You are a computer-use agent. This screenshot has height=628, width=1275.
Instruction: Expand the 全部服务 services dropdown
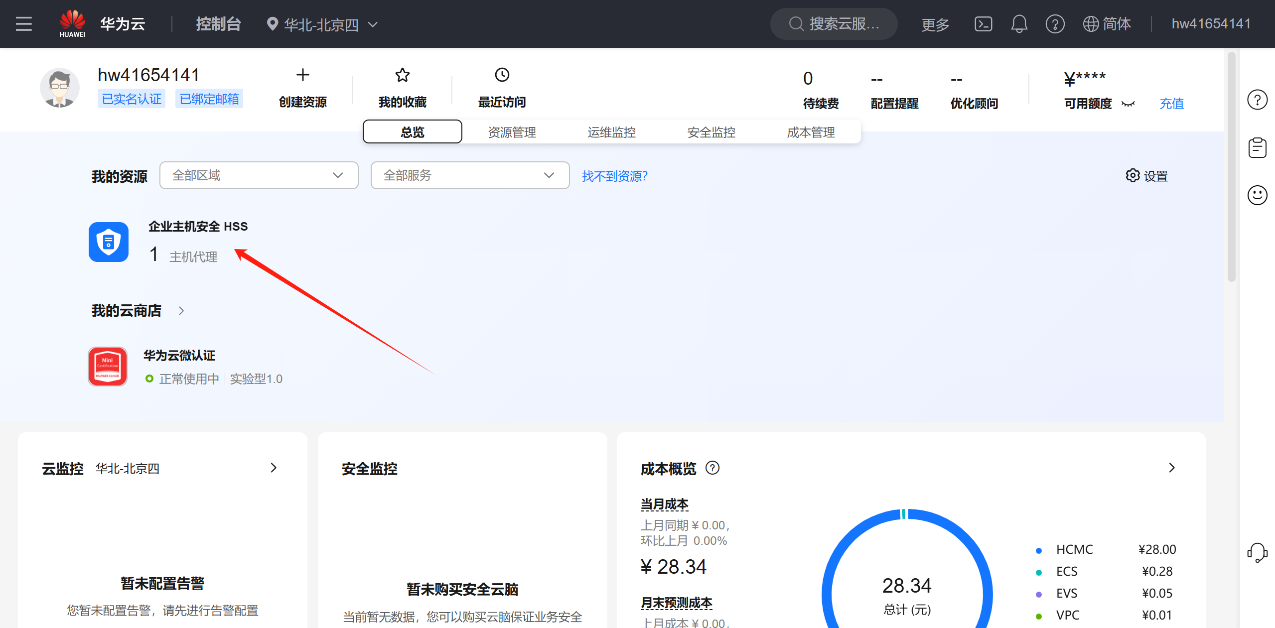pos(470,175)
